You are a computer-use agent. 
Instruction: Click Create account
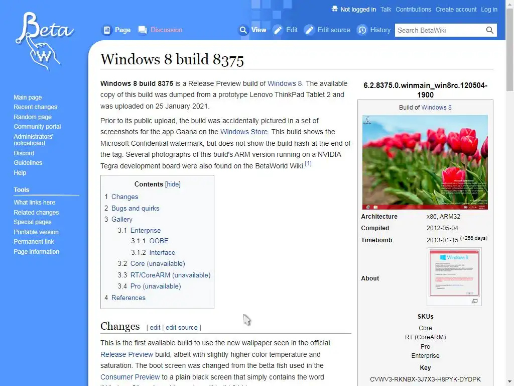pos(456,10)
